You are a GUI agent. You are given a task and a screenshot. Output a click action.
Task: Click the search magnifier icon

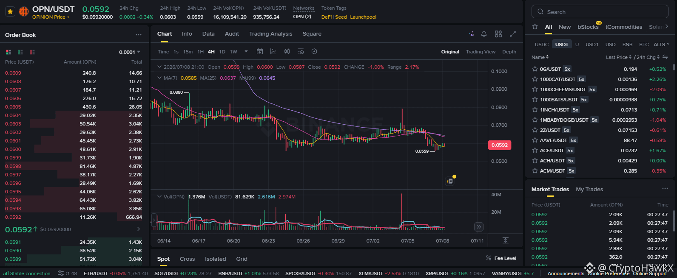coord(540,12)
